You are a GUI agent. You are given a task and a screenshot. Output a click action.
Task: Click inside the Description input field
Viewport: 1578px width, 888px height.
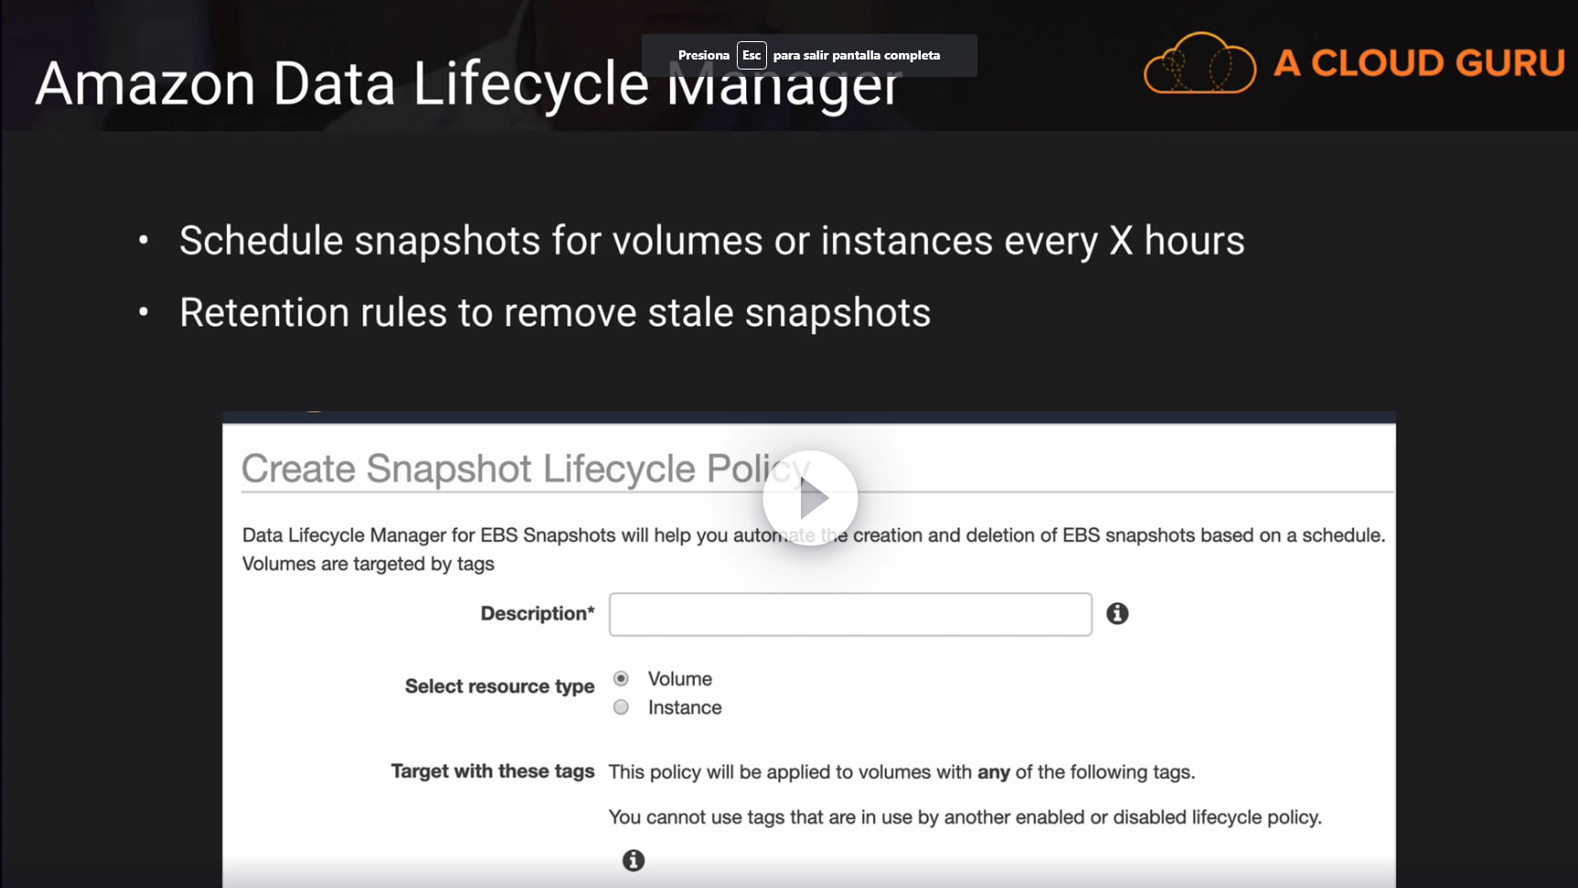(x=850, y=614)
